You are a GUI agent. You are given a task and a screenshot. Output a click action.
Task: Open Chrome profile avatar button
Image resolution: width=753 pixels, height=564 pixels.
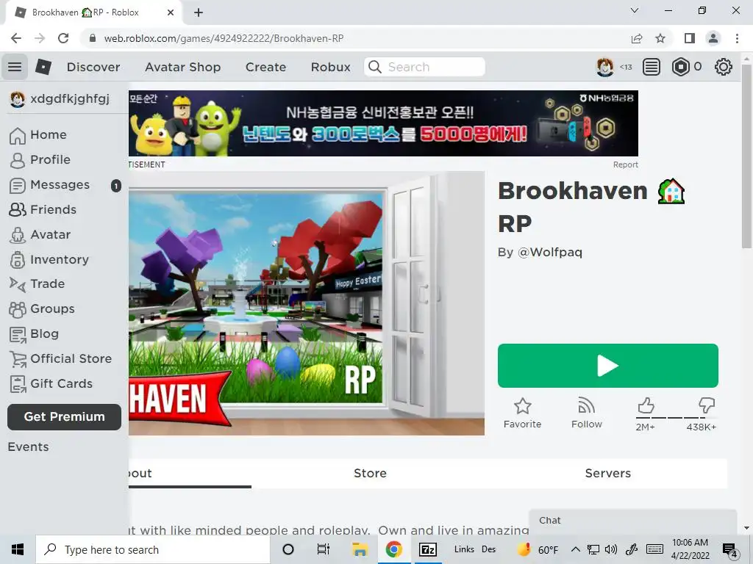click(x=713, y=38)
